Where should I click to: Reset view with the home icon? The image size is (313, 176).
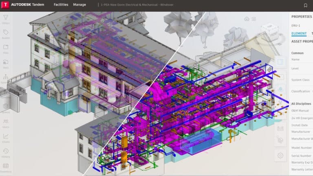pyautogui.click(x=247, y=19)
